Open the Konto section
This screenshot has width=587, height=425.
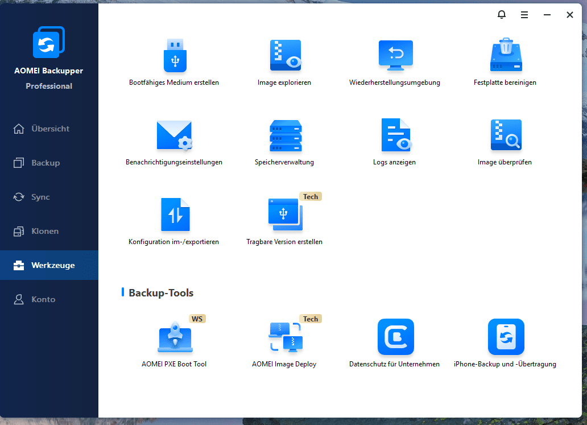tap(49, 299)
